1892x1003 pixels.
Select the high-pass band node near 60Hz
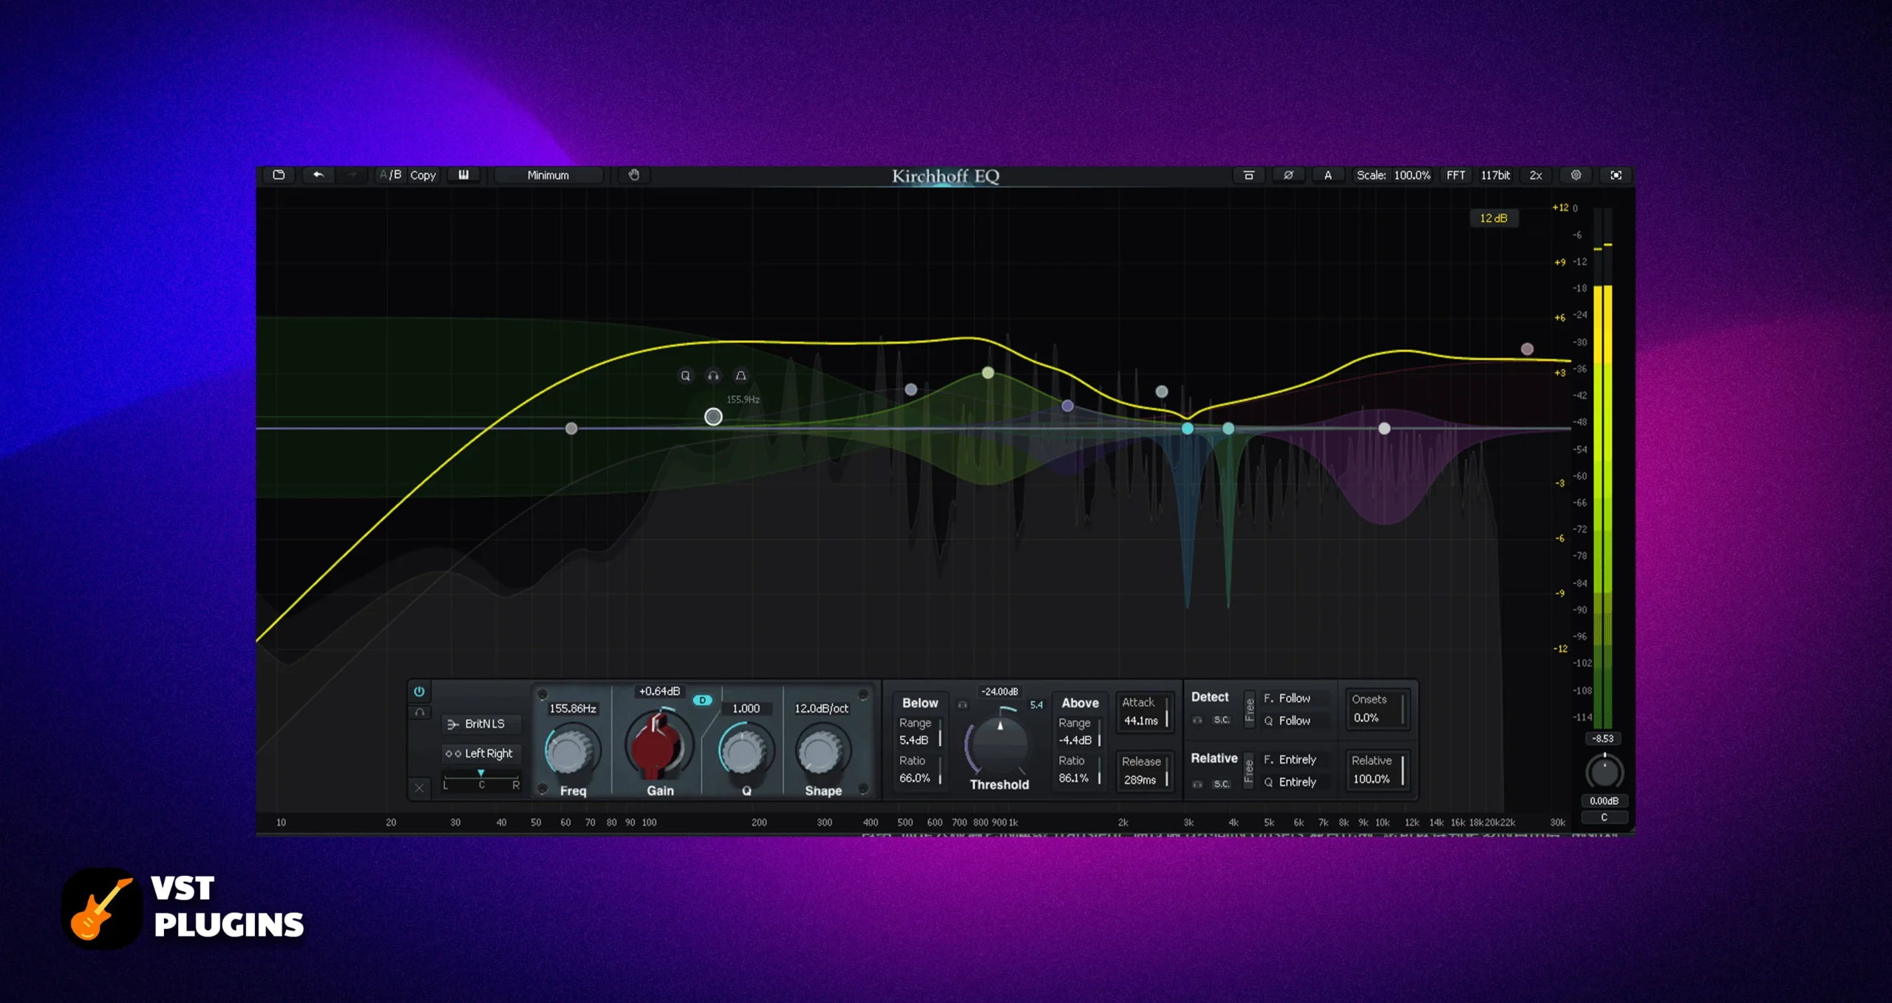571,429
